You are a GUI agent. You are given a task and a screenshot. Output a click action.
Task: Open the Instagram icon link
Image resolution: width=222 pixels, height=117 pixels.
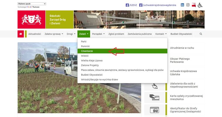tap(188, 5)
